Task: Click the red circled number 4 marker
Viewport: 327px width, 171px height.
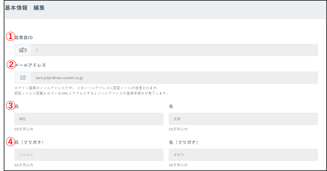Action: [10, 141]
